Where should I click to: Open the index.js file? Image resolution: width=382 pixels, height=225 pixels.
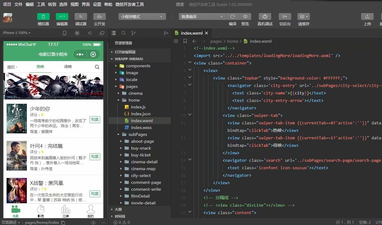pos(140,107)
